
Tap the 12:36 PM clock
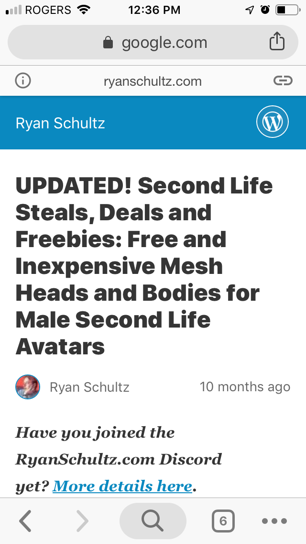154,10
